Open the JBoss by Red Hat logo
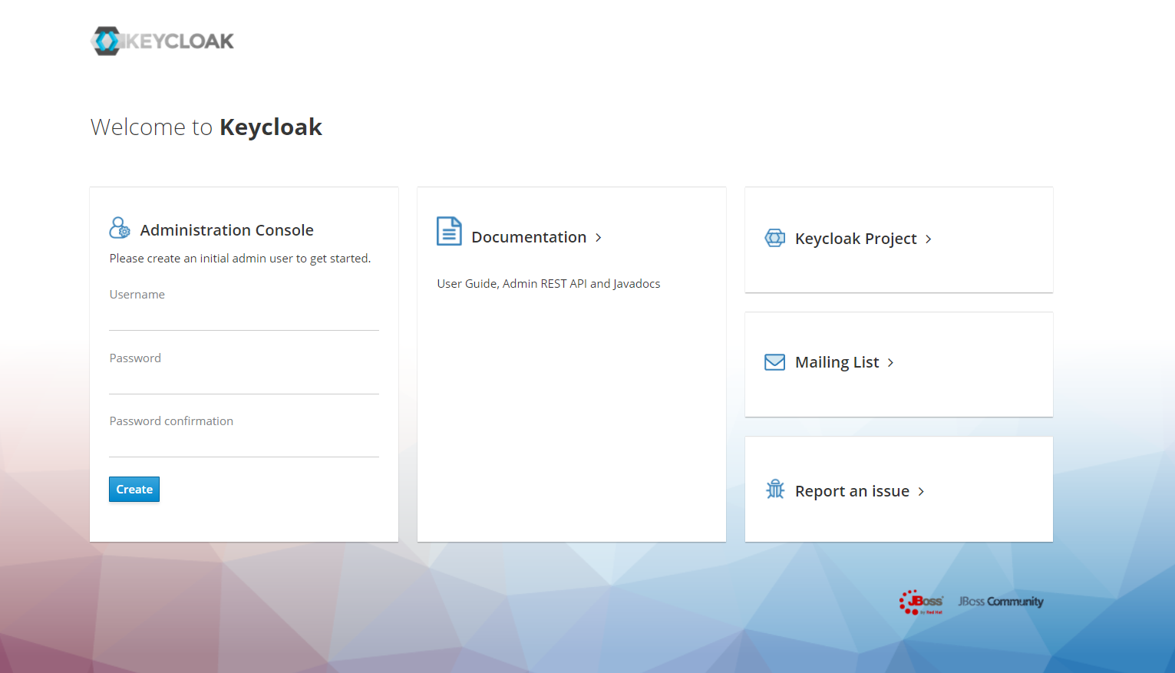Screen dimensions: 1175x673 click(921, 602)
